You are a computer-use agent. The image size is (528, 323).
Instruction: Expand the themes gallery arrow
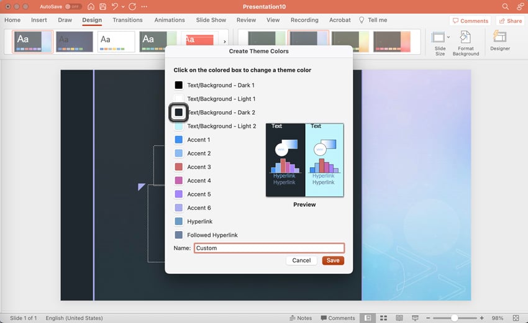point(224,42)
